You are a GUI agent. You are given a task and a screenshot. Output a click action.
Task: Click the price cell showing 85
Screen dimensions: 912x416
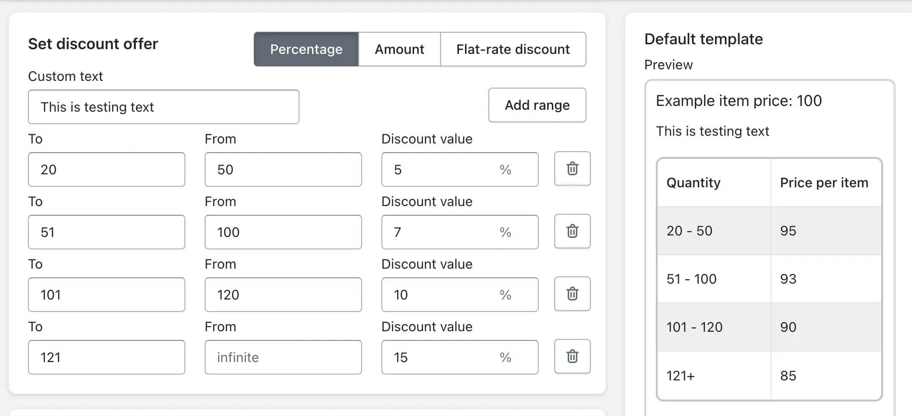pyautogui.click(x=826, y=376)
